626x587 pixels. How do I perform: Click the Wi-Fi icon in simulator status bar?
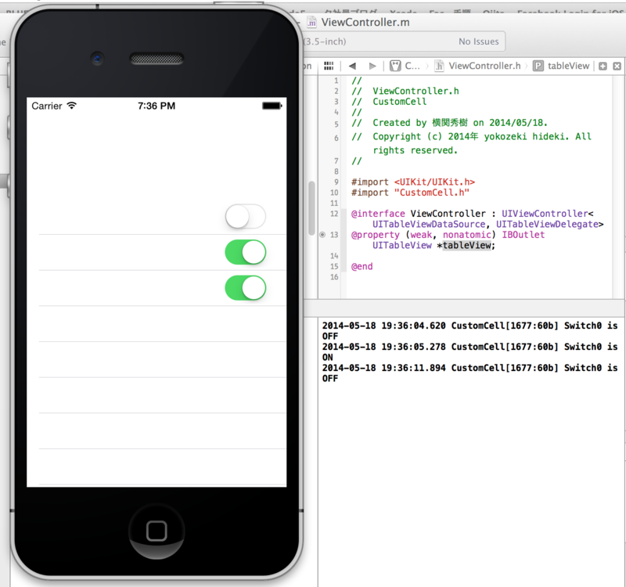[71, 106]
